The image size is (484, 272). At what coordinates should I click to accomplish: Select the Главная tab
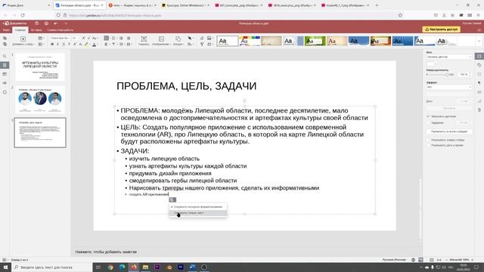pos(20,30)
